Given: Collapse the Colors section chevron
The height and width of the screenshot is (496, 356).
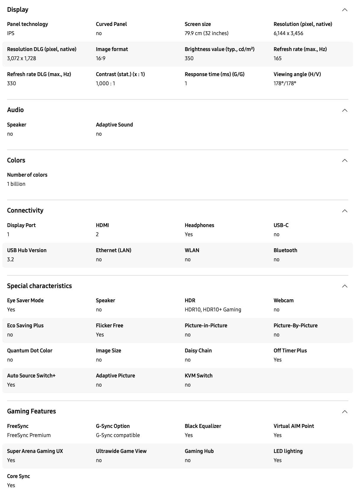Looking at the screenshot, I should [344, 160].
